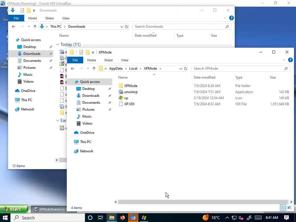
Task: Select the xp icon file
Action: (x=123, y=98)
